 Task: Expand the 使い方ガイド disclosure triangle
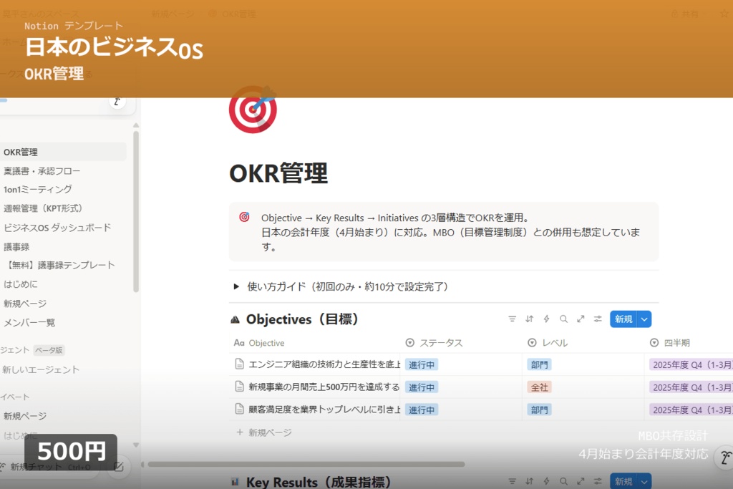pos(236,286)
